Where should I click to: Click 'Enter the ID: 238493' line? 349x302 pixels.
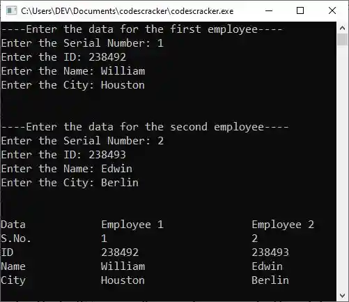click(x=63, y=155)
